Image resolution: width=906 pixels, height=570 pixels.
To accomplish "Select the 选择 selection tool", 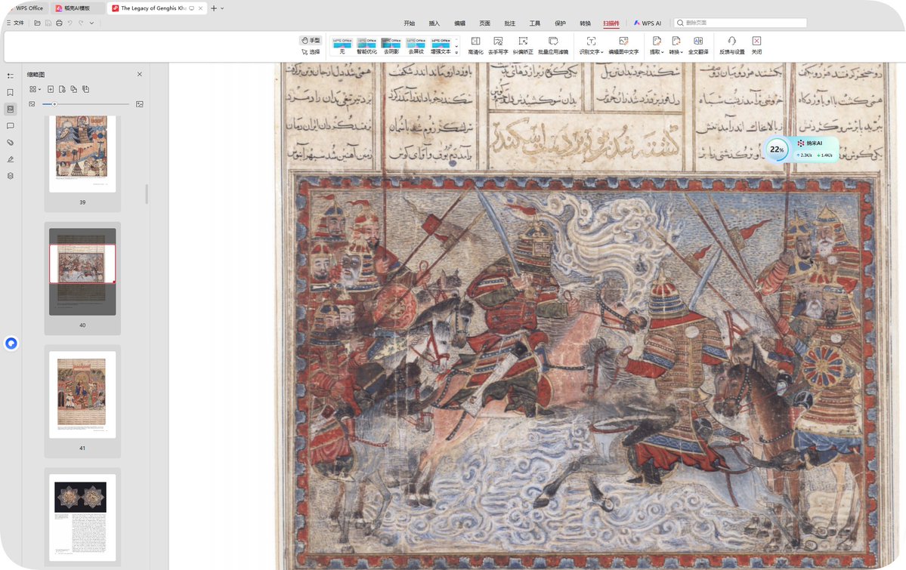I will pyautogui.click(x=311, y=52).
